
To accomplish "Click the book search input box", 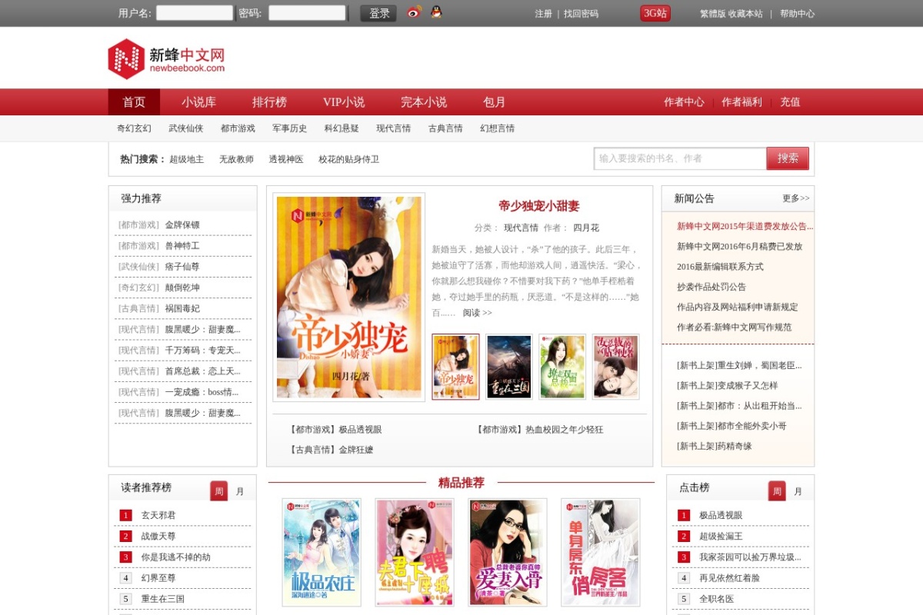I will click(680, 158).
